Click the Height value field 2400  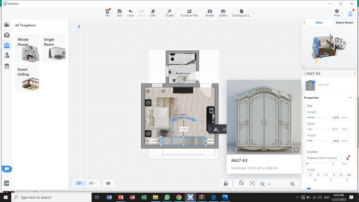point(340,141)
